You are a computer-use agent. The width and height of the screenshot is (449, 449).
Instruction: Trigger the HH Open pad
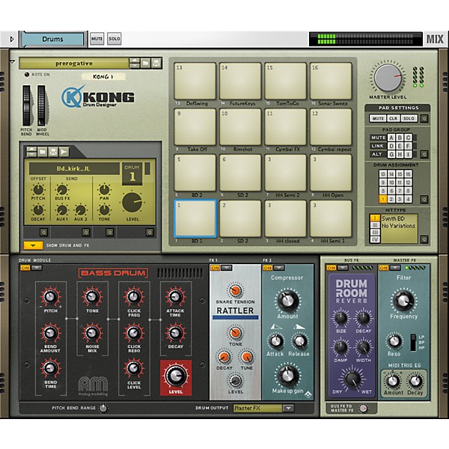(331, 173)
